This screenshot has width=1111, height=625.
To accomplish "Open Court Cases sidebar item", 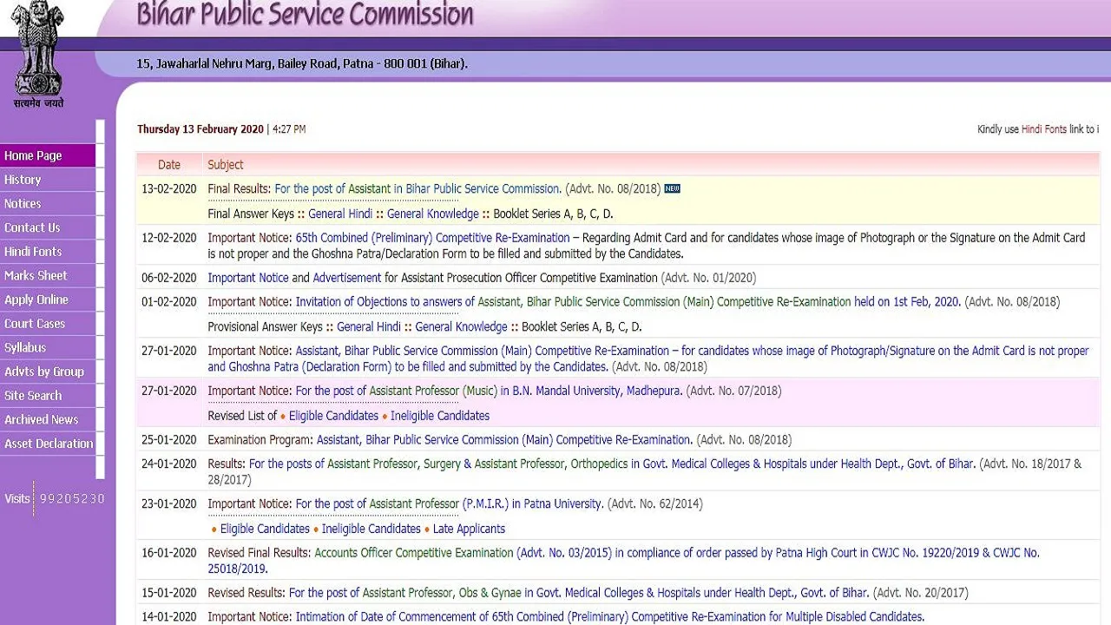I will [48, 324].
